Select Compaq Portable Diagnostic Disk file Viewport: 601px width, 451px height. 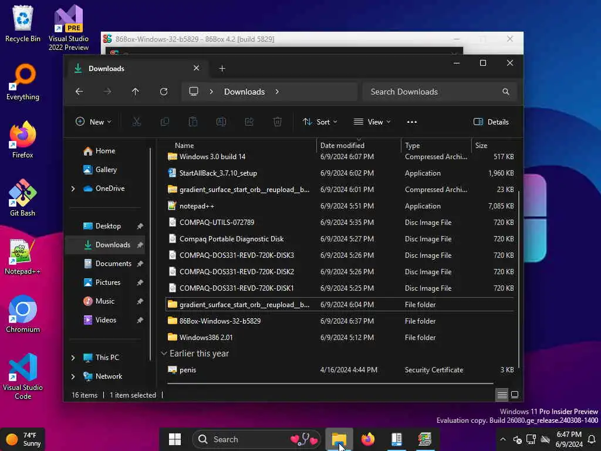pos(340,240)
